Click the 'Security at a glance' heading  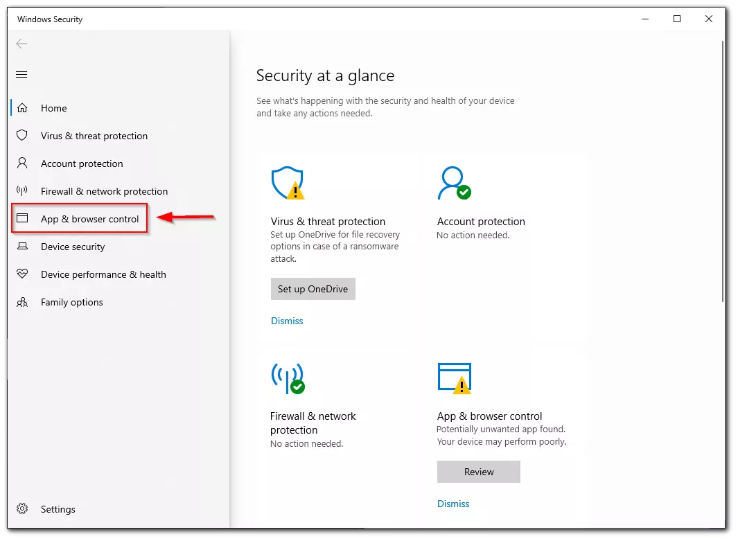325,76
